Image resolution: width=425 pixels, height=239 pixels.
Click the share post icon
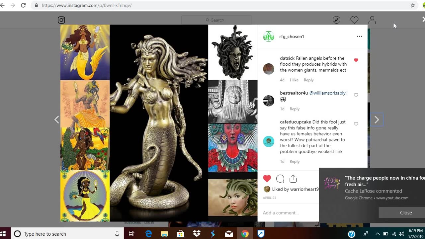[293, 179]
